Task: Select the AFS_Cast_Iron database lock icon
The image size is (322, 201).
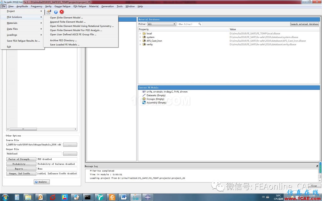Action: (144, 41)
